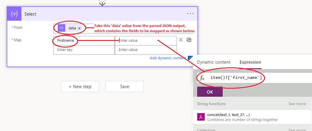This screenshot has width=312, height=131.
Task: Click the fx icon in expression box
Action: (x=202, y=78)
